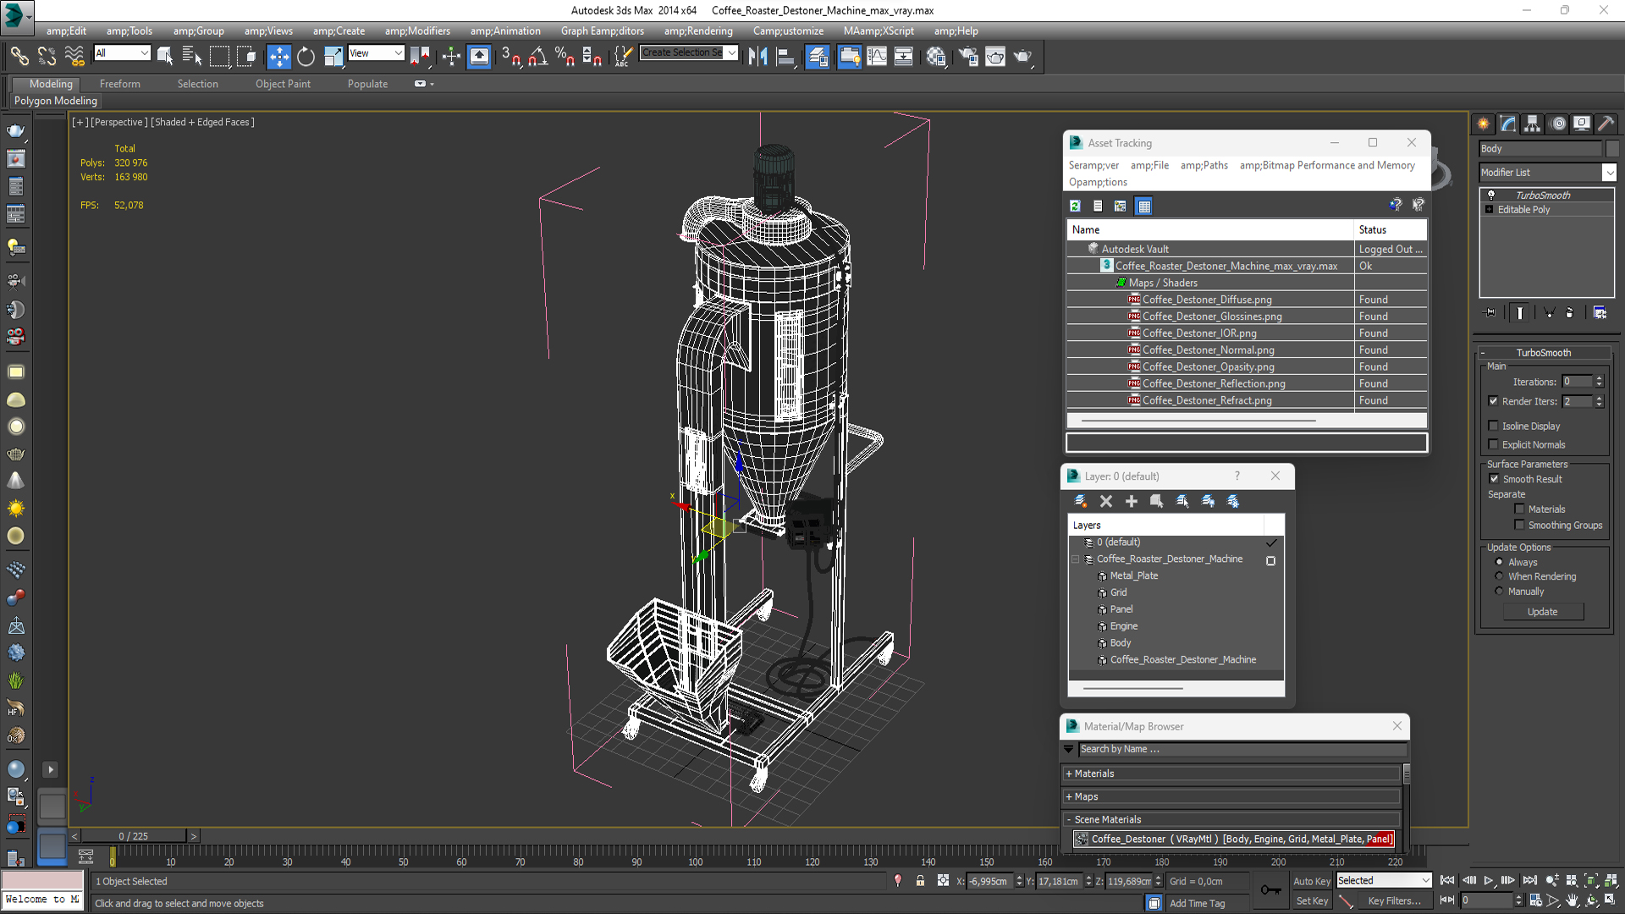Open the Graph Editors menu
1625x914 pixels.
[602, 31]
